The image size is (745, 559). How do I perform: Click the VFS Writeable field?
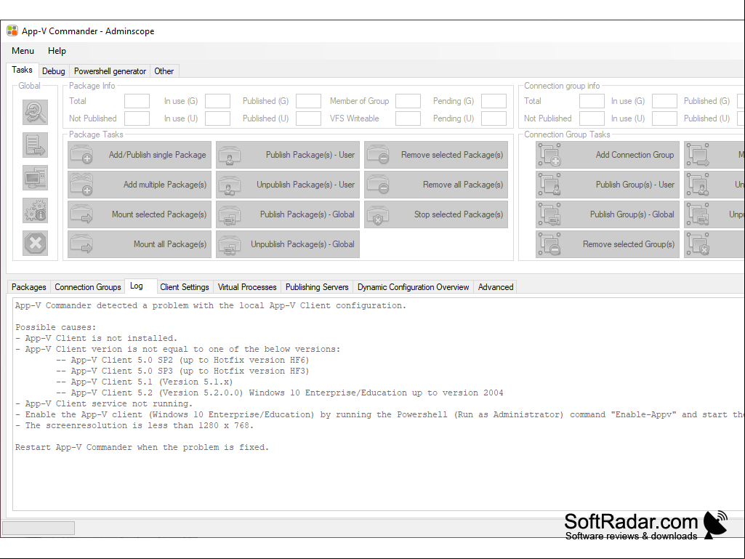408,118
